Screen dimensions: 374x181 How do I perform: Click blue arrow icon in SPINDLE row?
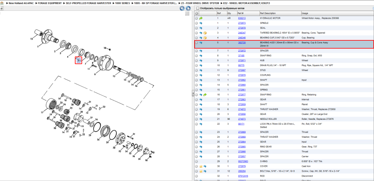(201, 23)
